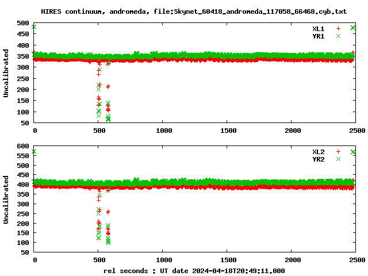368x276 pixels.
Task: Click the rel seconds UT date axis label
Action: (x=194, y=271)
